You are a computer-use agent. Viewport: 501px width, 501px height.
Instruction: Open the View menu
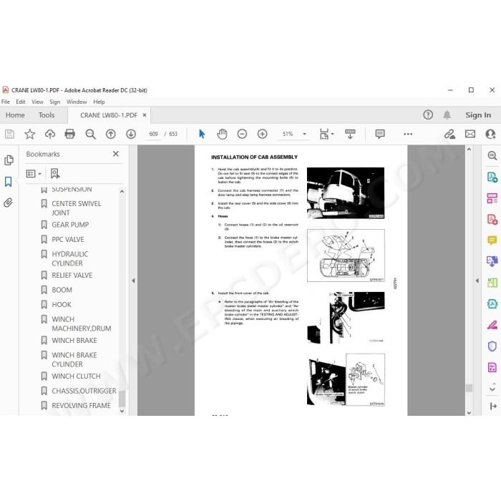pos(37,102)
